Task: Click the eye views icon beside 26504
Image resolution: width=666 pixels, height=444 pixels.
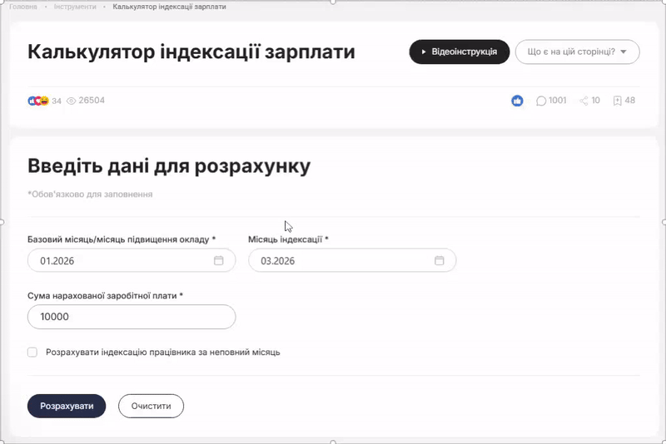Action: 71,101
